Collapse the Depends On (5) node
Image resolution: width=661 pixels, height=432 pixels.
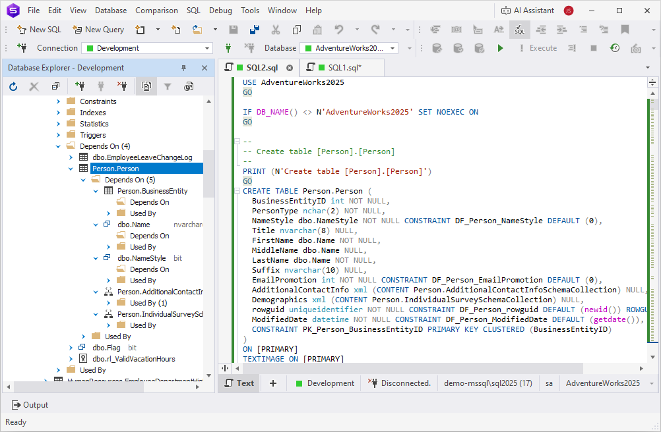point(83,180)
